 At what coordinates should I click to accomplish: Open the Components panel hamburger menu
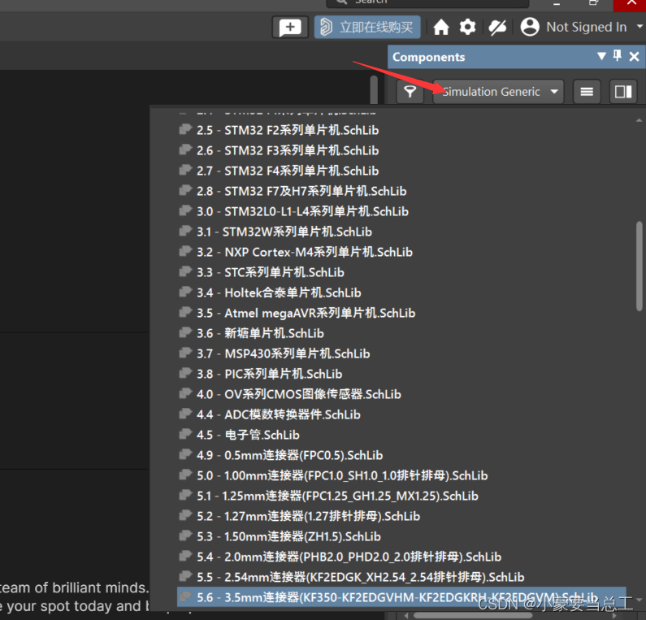pos(587,92)
